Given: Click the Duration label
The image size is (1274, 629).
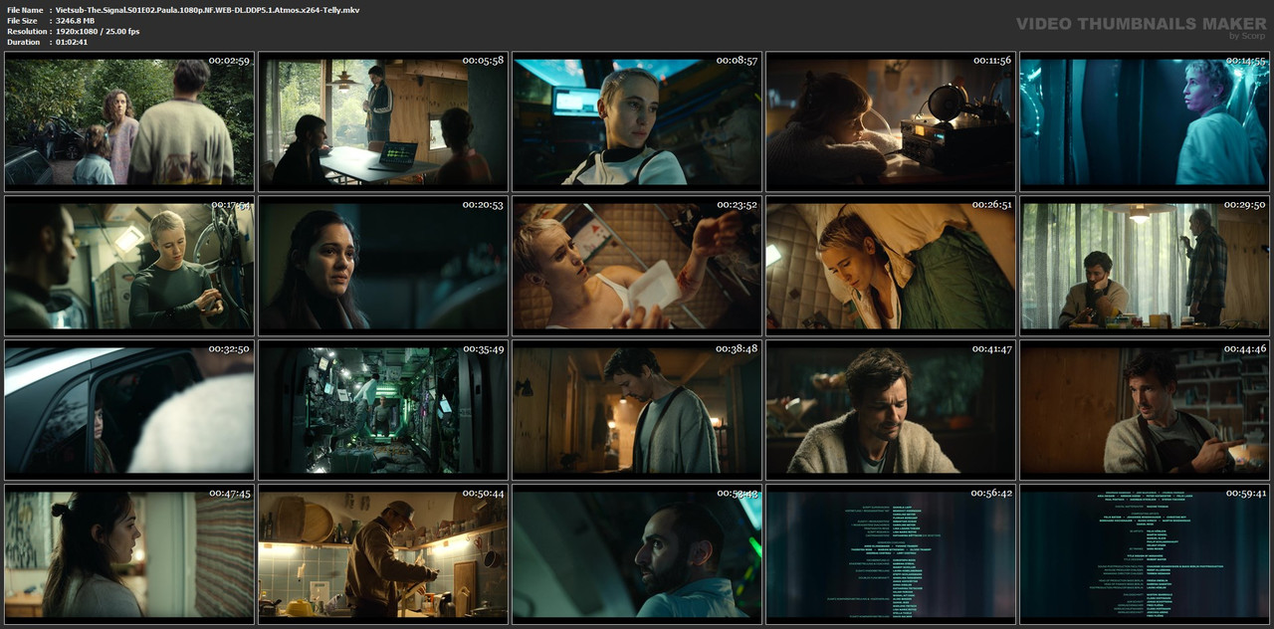Looking at the screenshot, I should click(x=23, y=42).
